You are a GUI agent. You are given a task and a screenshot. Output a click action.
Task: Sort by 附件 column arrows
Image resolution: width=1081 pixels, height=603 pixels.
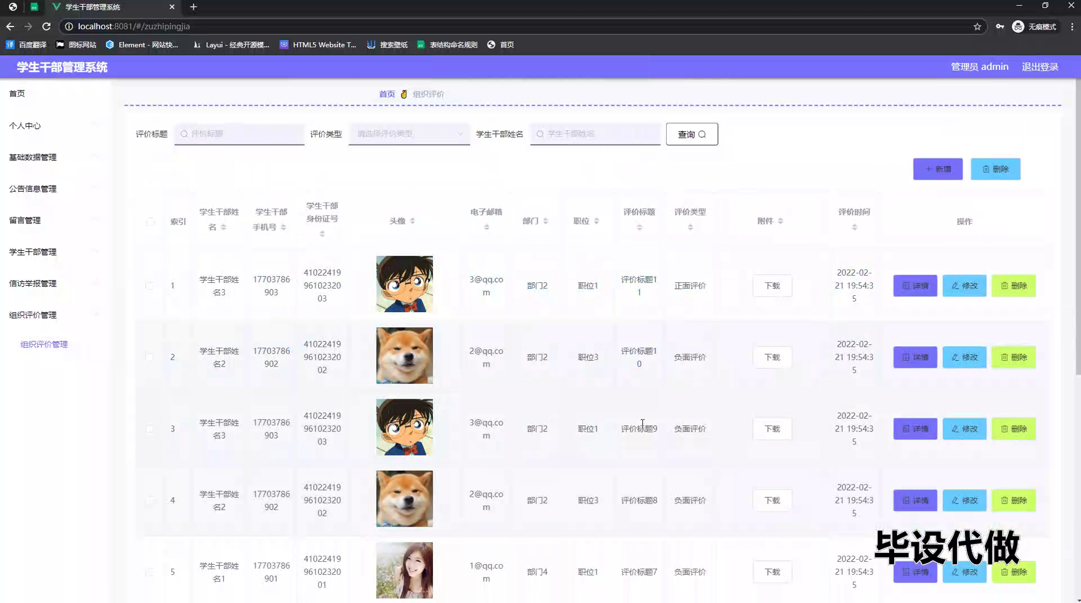click(x=780, y=221)
